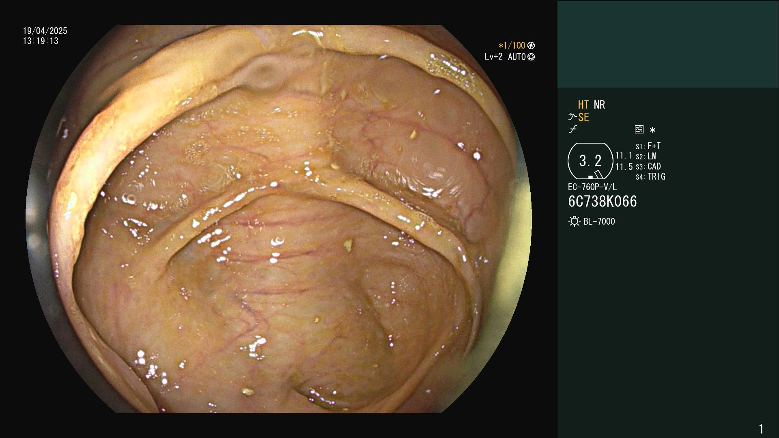Click the *1/100 shutter speed value

click(x=512, y=46)
